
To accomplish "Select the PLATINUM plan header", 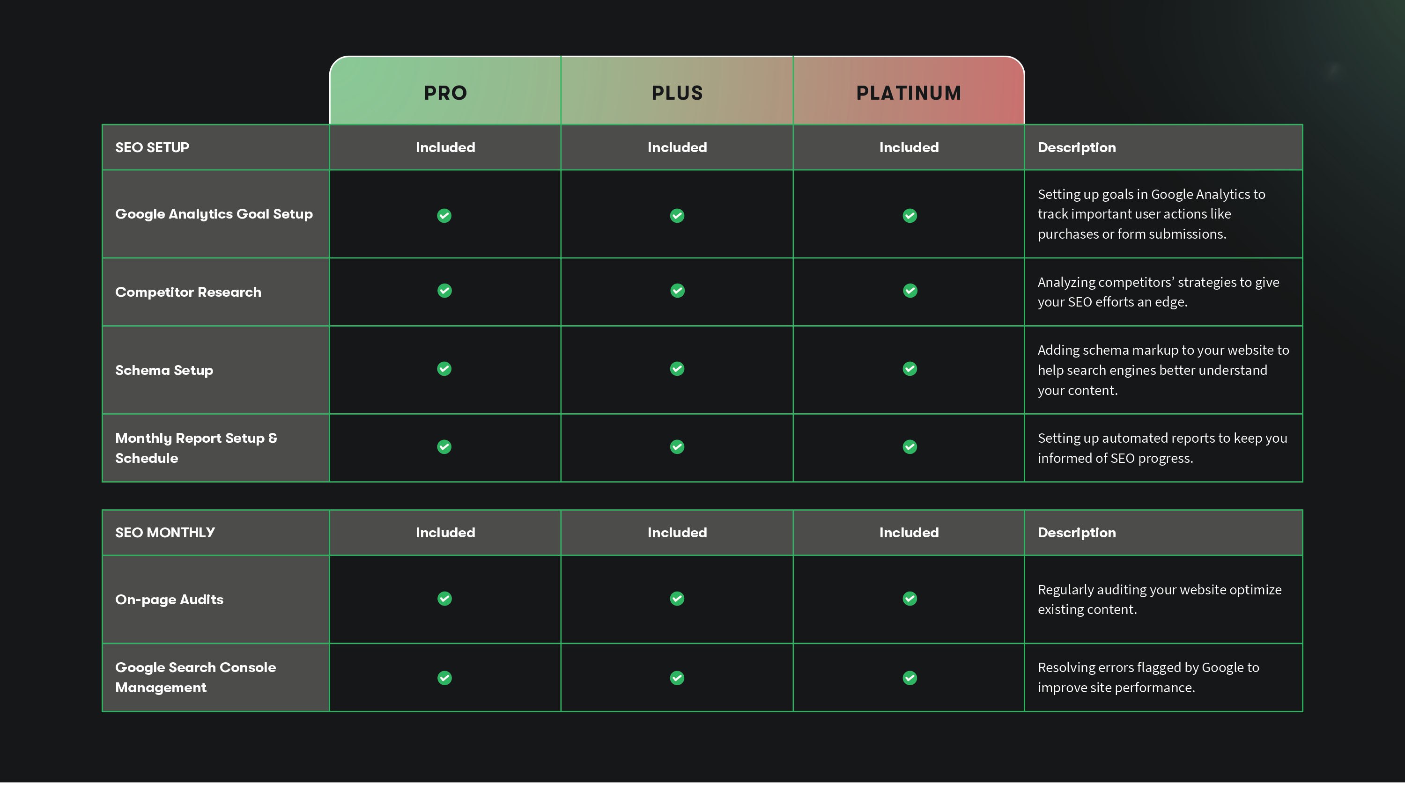I will [x=909, y=93].
